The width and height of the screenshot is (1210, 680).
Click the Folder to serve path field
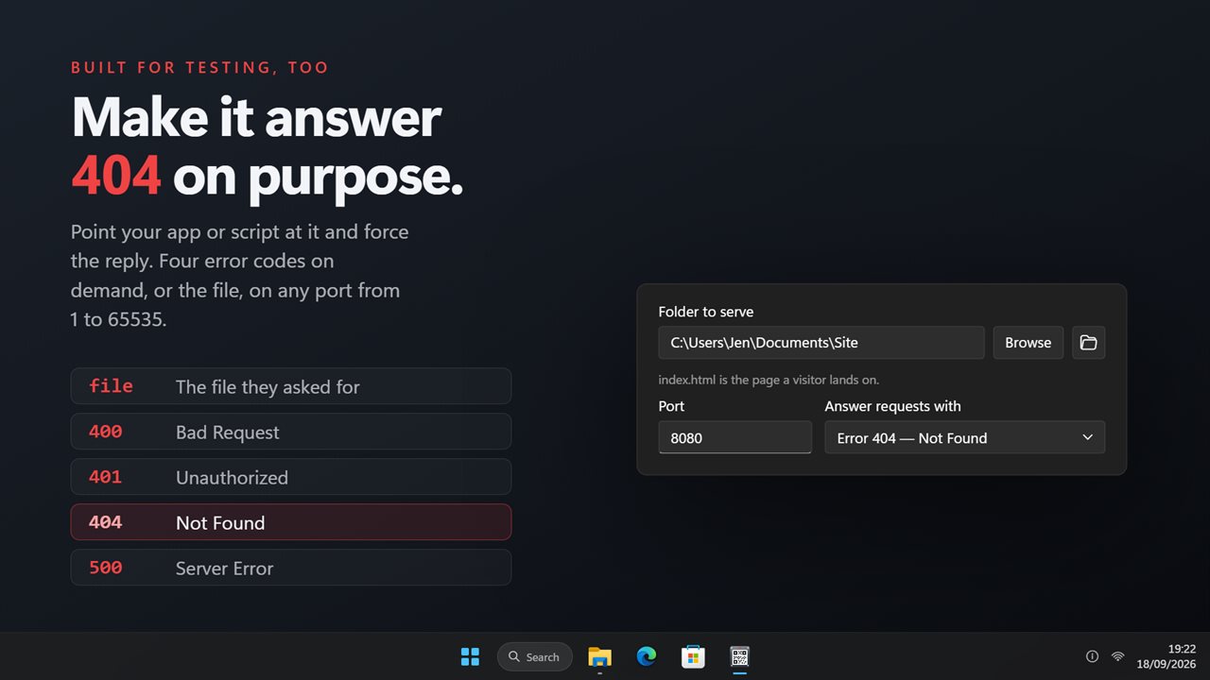click(821, 343)
